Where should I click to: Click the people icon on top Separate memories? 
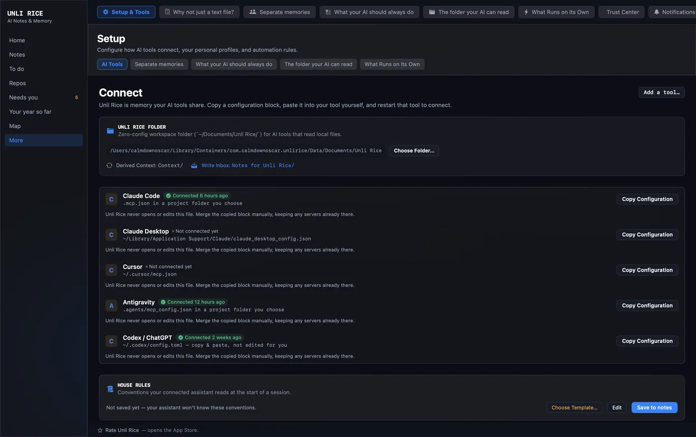tap(253, 12)
